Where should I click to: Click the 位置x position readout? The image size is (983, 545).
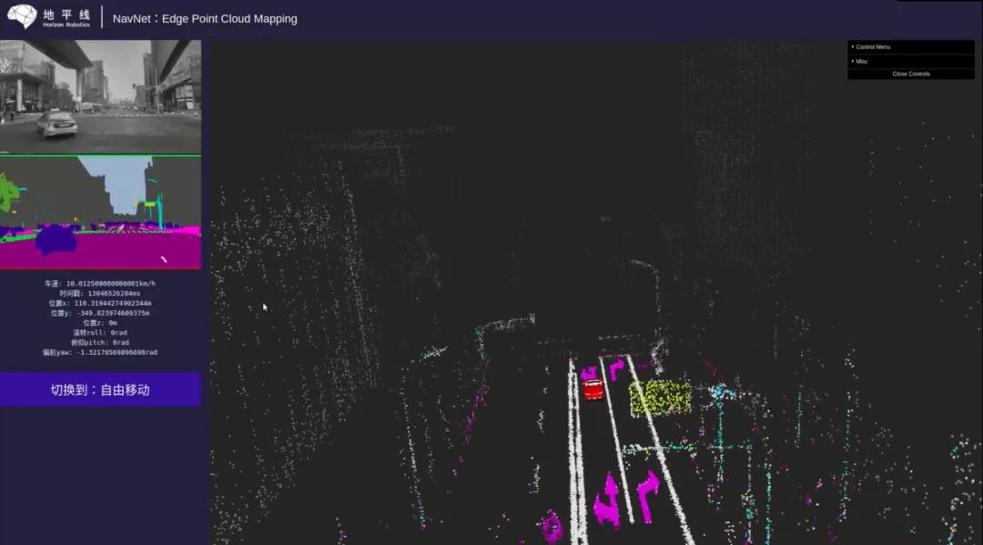click(100, 303)
